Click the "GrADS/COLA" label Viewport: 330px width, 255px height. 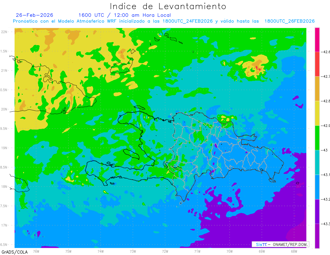(15, 252)
